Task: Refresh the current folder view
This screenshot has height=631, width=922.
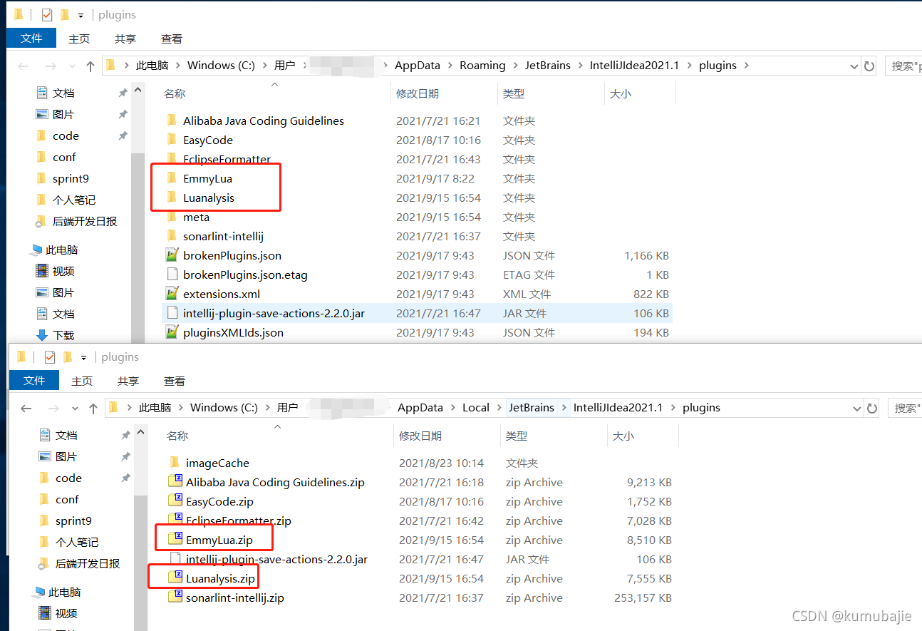Action: 869,66
